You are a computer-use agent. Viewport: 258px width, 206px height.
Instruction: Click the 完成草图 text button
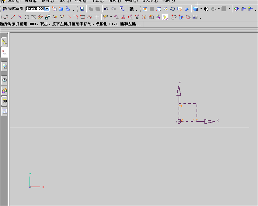(x=16, y=9)
